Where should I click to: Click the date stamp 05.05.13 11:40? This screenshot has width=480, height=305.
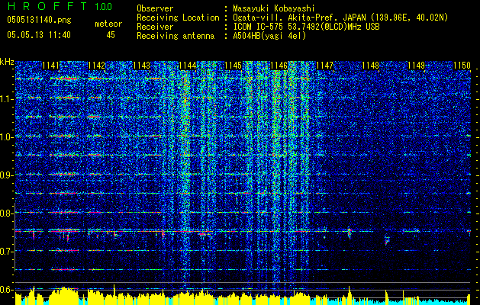39,35
